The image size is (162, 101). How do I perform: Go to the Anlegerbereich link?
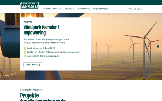pos(135,9)
